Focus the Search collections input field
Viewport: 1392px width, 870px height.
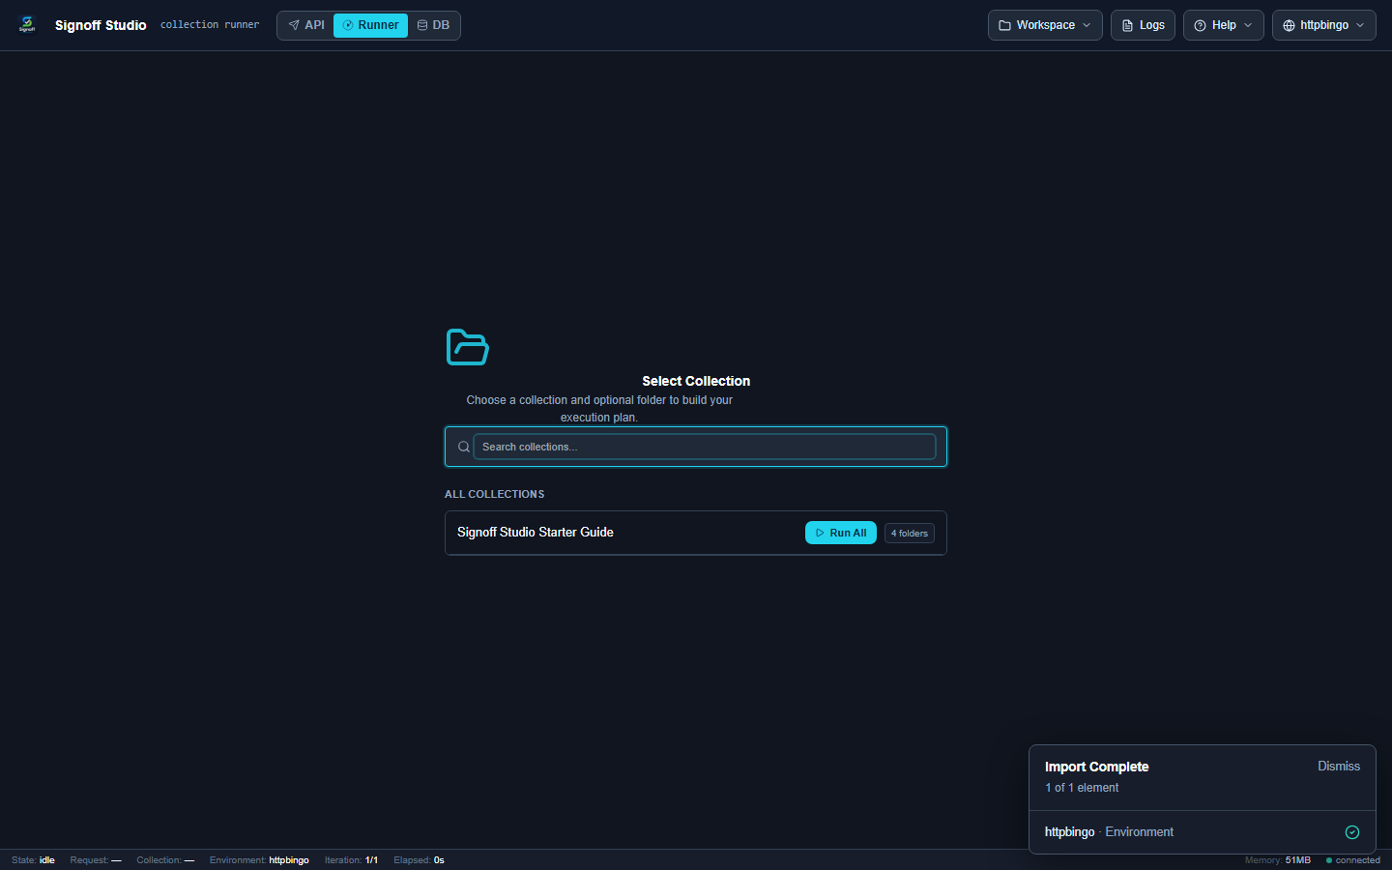(705, 447)
